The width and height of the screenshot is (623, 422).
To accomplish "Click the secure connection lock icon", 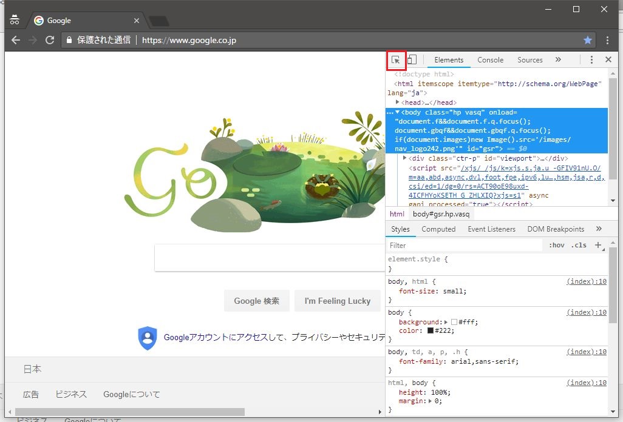I will coord(69,39).
